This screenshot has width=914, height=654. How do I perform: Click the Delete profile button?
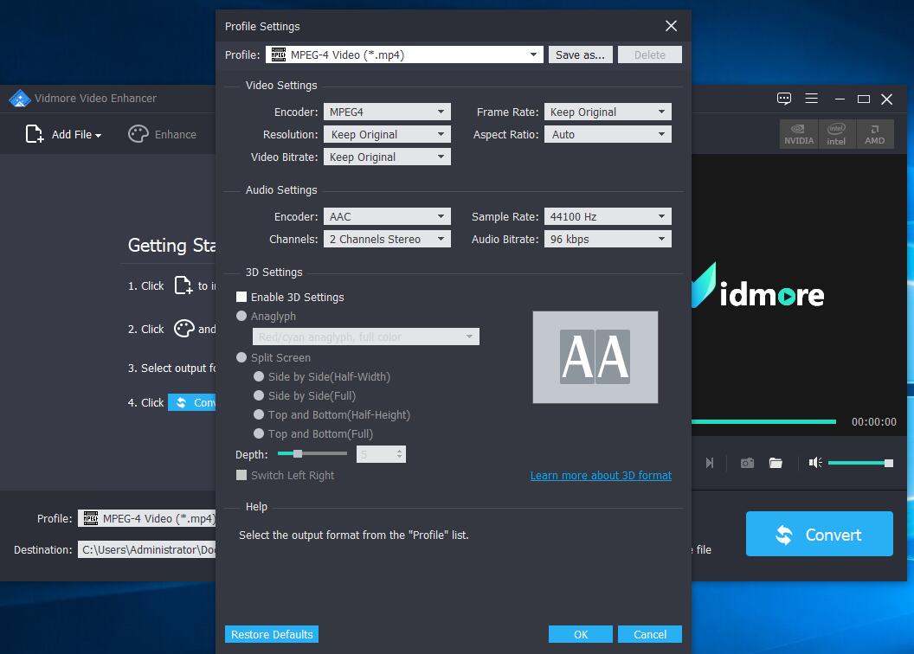tap(650, 54)
